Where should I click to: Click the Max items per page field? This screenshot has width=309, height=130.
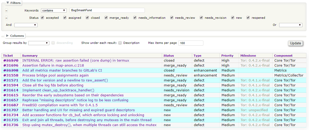coord(191,43)
